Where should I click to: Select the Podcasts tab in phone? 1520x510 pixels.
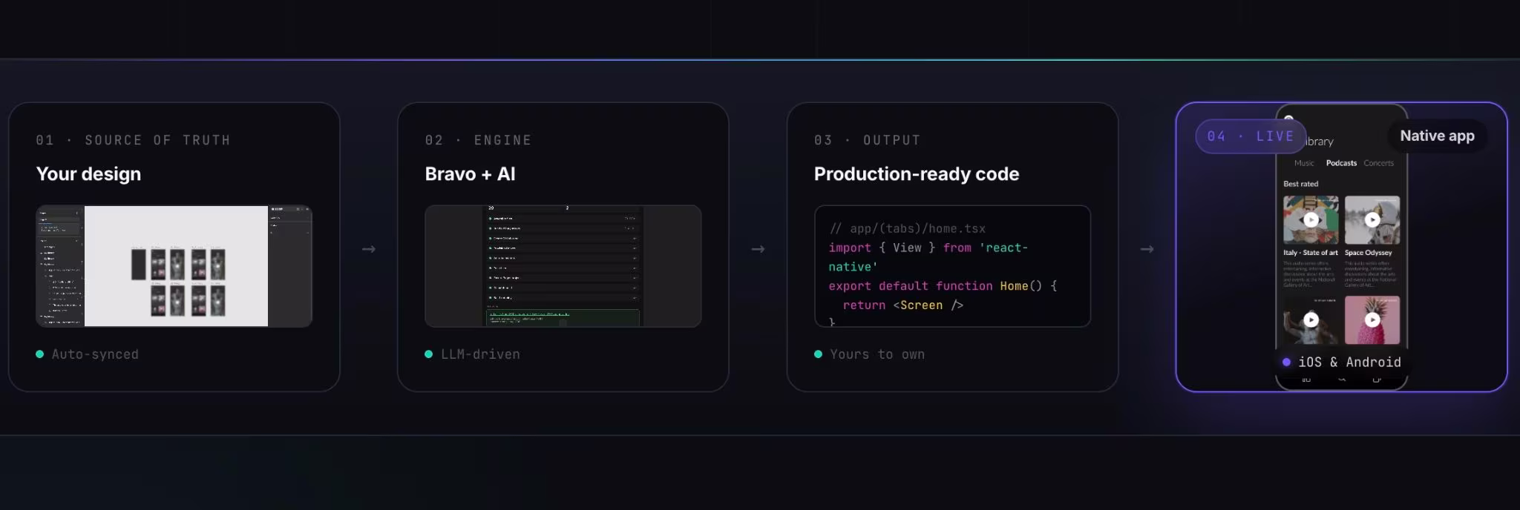coord(1341,163)
